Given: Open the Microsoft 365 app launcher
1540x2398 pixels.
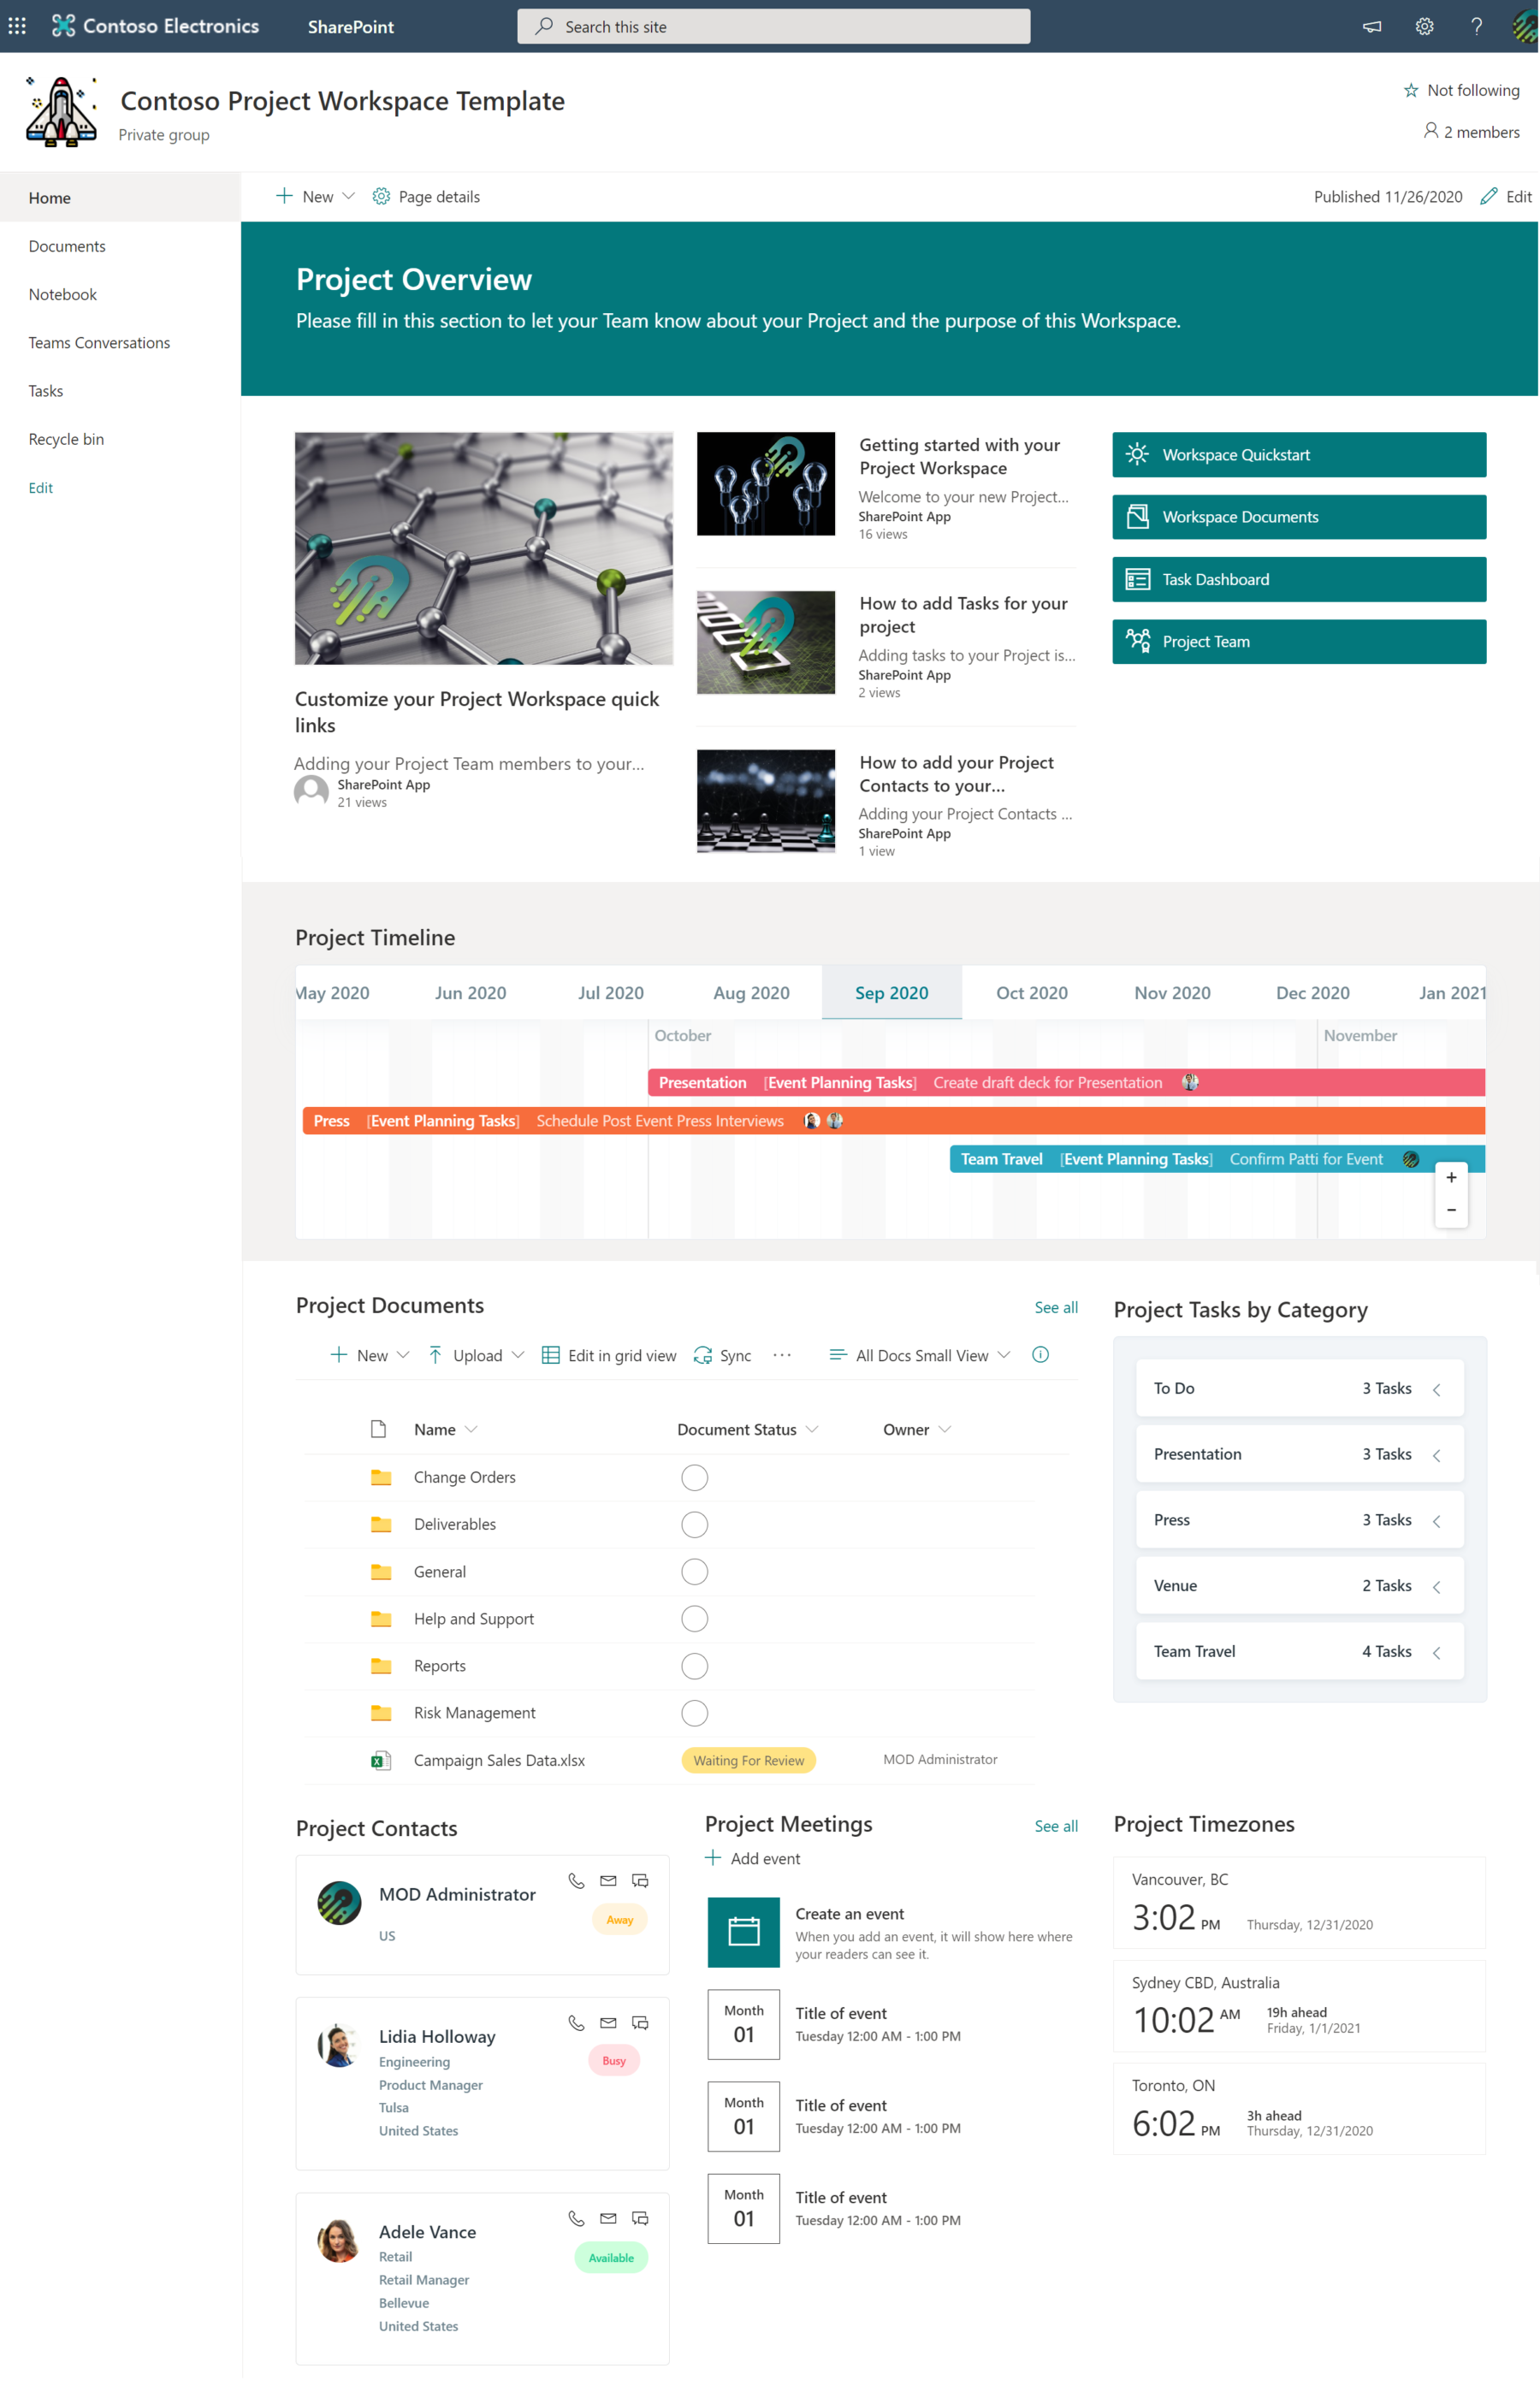Looking at the screenshot, I should coord(16,26).
